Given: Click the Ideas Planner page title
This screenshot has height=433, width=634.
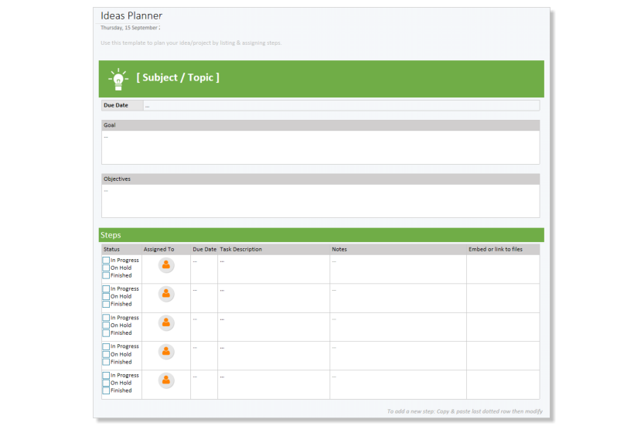Looking at the screenshot, I should (x=131, y=15).
